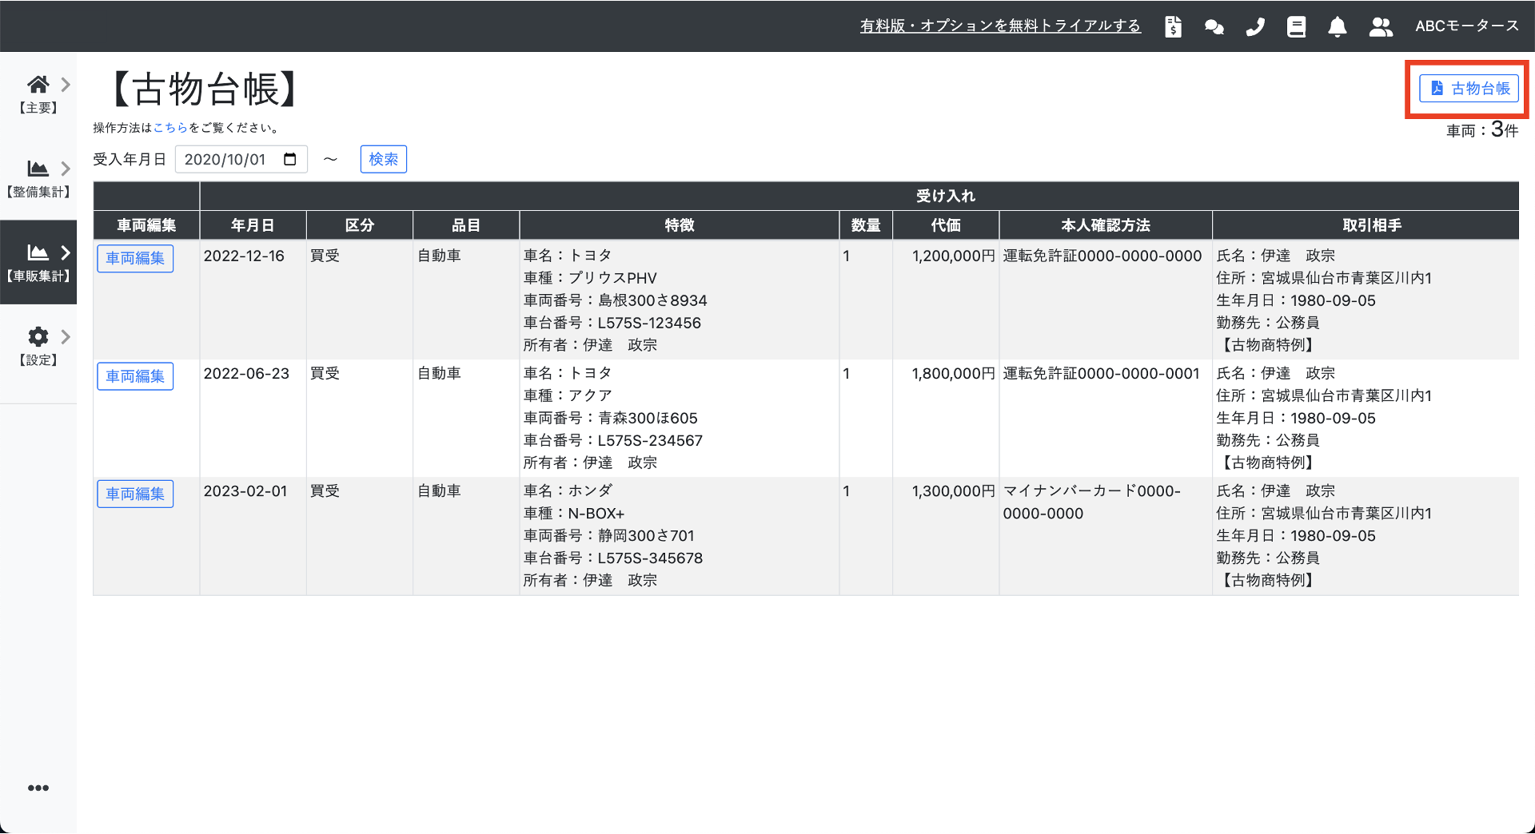Click 車両編集 for the N-BOX+ row
The image size is (1535, 834).
tap(135, 494)
